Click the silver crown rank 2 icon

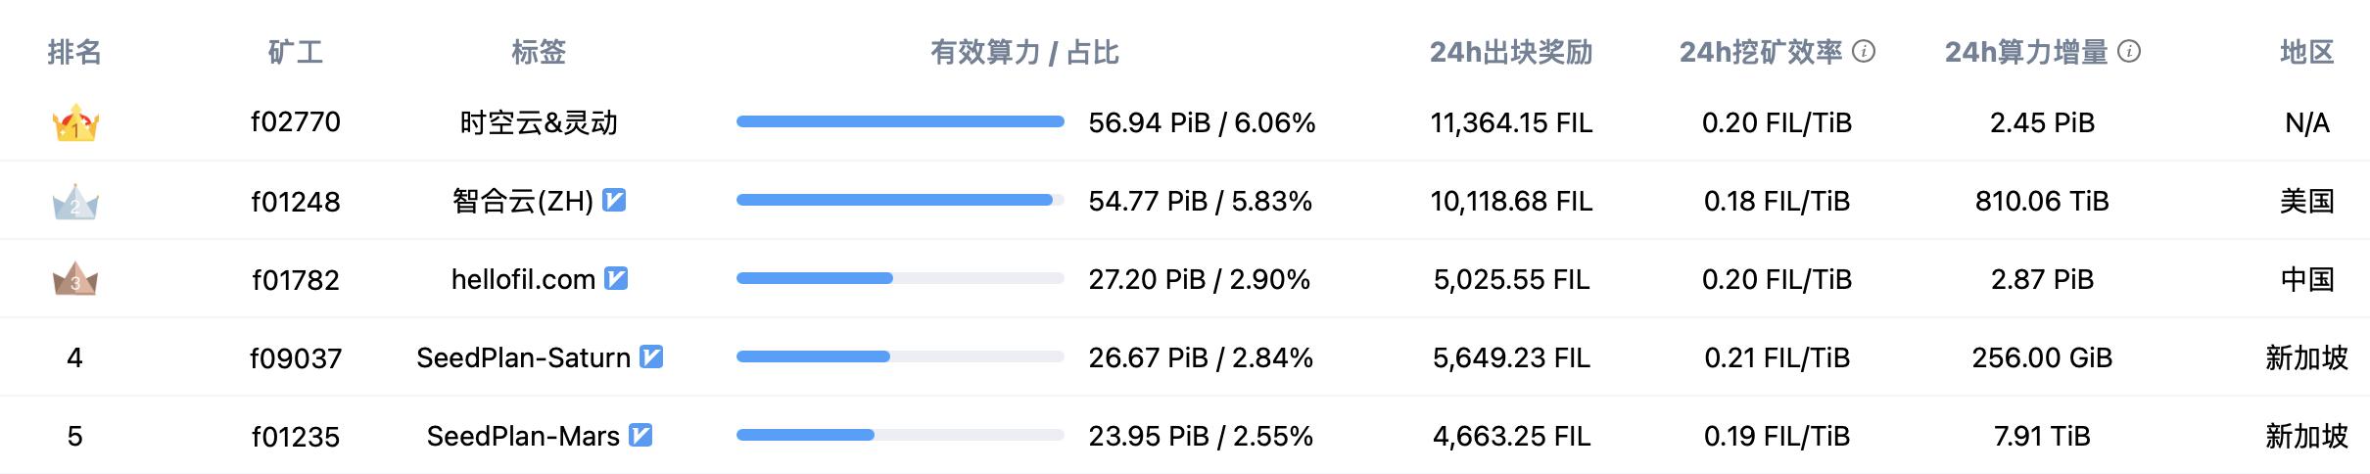(75, 203)
